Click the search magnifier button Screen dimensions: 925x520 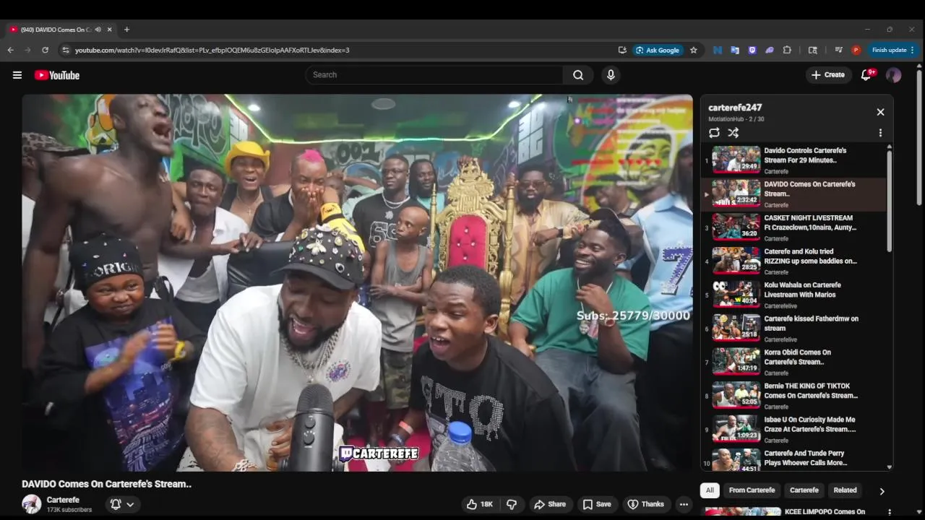coord(578,75)
